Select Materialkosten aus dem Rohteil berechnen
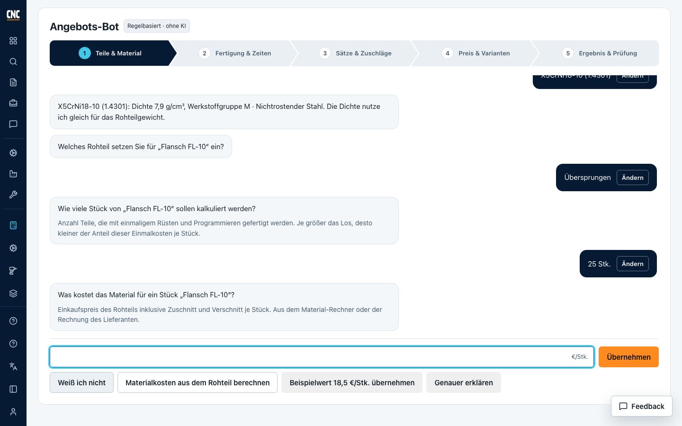 pyautogui.click(x=197, y=382)
